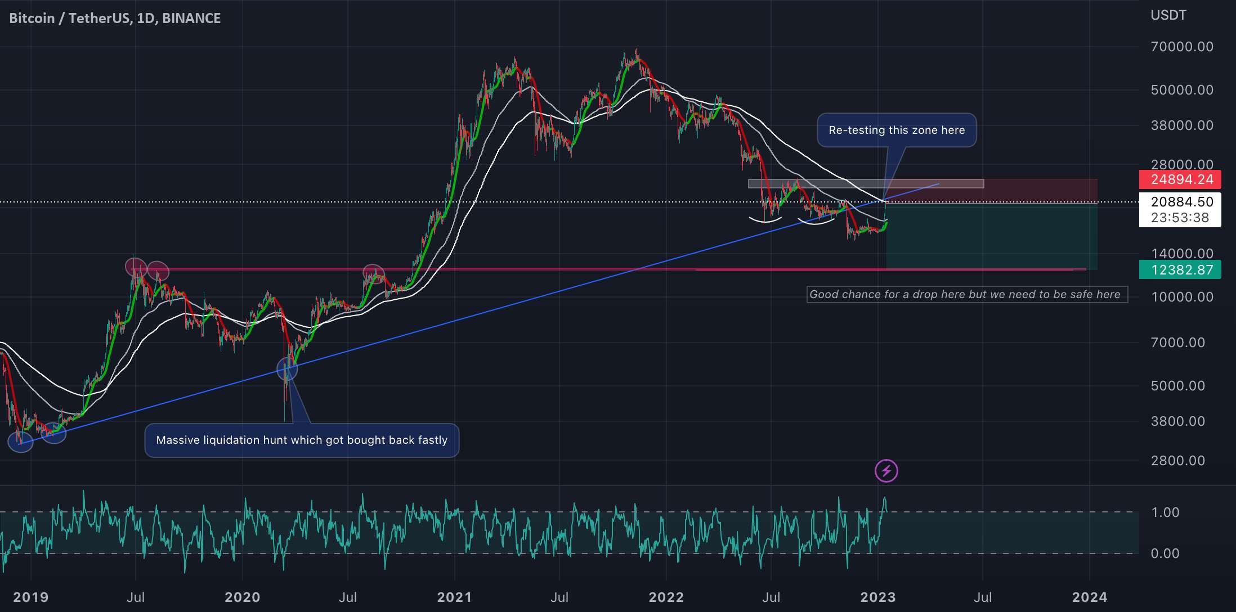Click the 2024 time axis label
The height and width of the screenshot is (612, 1236).
(1089, 597)
